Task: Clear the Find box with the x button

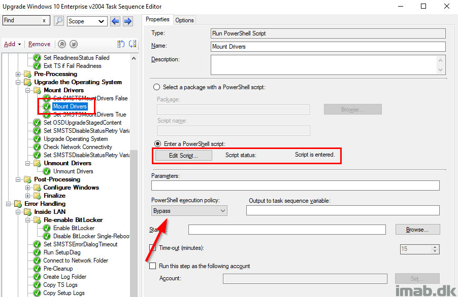Action: [x=44, y=20]
